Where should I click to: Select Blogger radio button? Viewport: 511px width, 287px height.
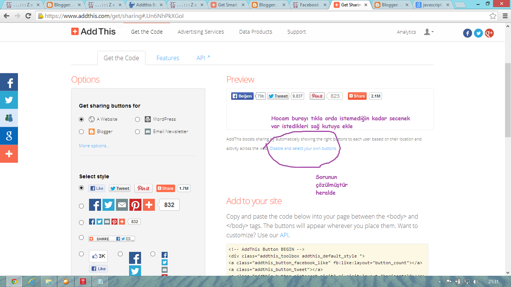click(x=82, y=132)
